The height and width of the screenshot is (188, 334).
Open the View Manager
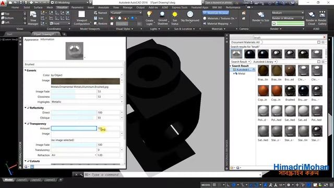coord(33,18)
